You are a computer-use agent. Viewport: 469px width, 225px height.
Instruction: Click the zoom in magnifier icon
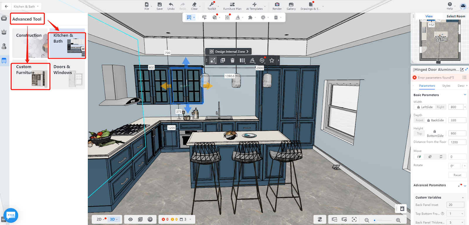tap(398, 220)
